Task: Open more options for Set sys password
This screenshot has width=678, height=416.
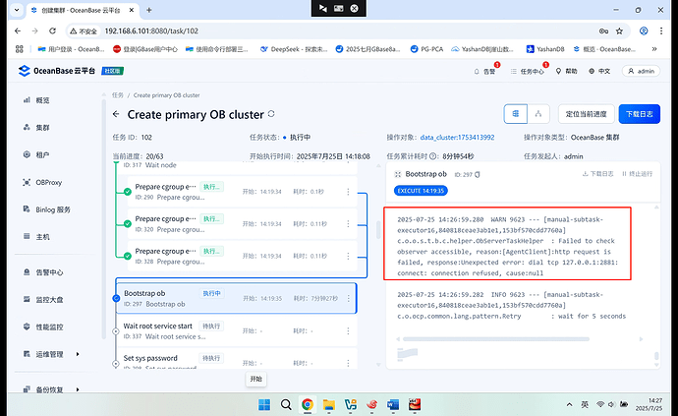Action: pos(348,363)
